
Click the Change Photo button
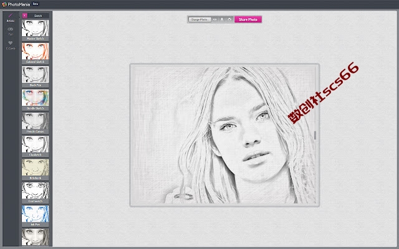click(199, 19)
